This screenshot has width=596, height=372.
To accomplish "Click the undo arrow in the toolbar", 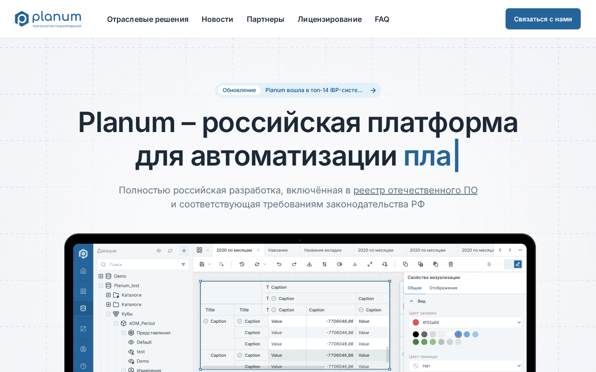I will (x=279, y=264).
